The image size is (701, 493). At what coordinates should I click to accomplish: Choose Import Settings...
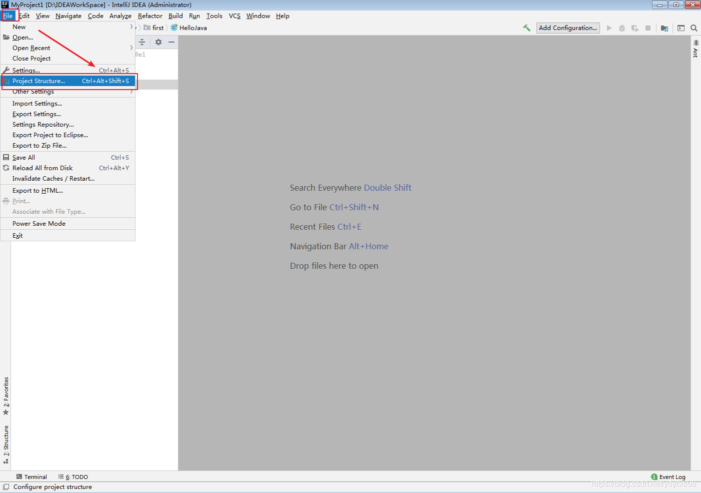[68, 104]
